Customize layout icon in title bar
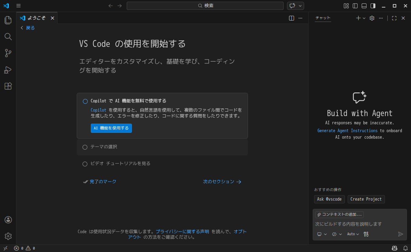Screen dimensions: 411x252 pos(346,6)
